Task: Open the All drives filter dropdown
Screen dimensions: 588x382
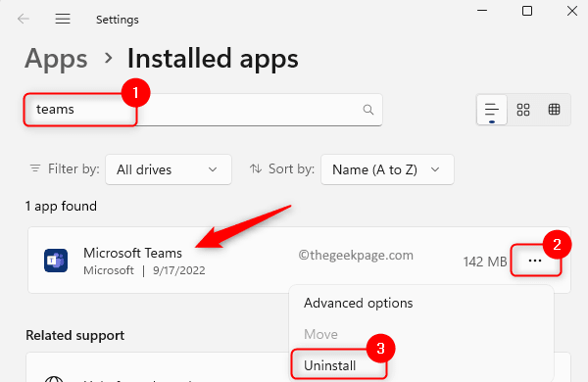Action: click(x=169, y=169)
